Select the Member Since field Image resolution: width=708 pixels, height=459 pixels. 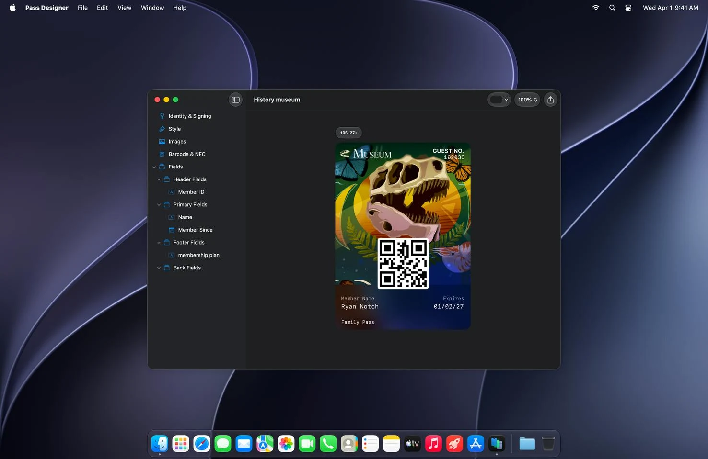coord(195,230)
